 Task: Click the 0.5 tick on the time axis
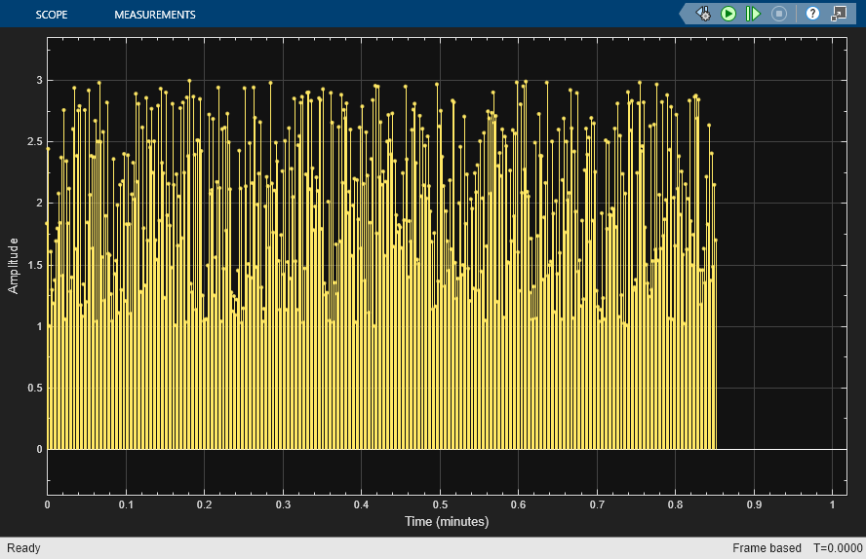point(440,504)
